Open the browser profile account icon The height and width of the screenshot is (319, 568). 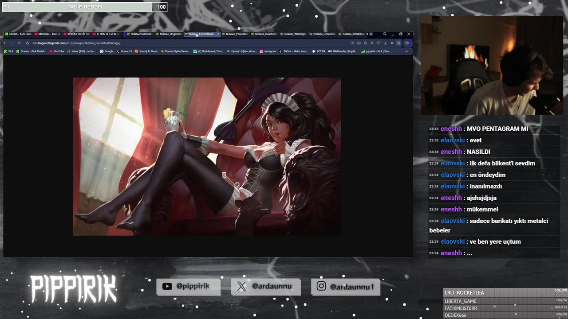398,43
